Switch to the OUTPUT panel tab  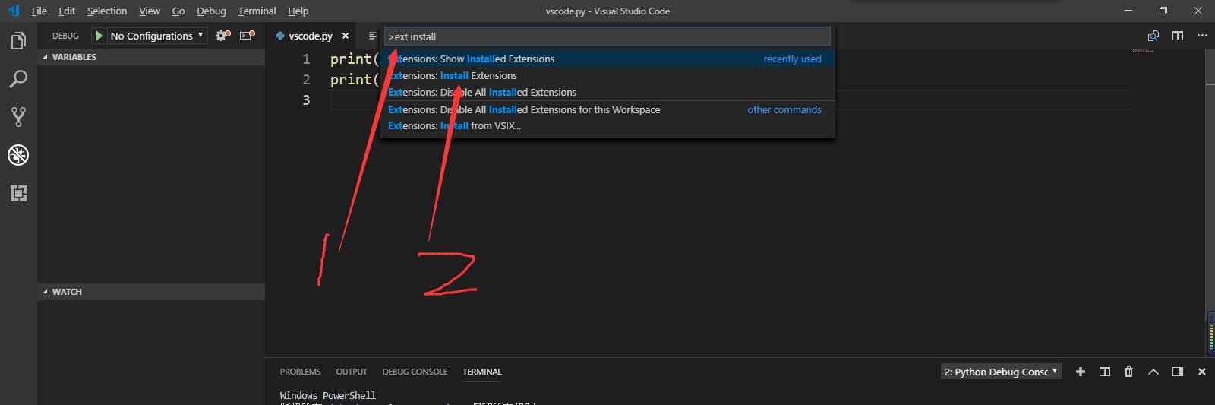[x=352, y=372]
